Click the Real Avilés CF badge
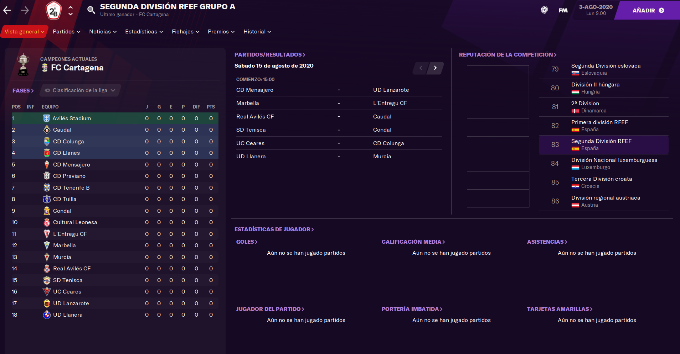 (x=47, y=269)
